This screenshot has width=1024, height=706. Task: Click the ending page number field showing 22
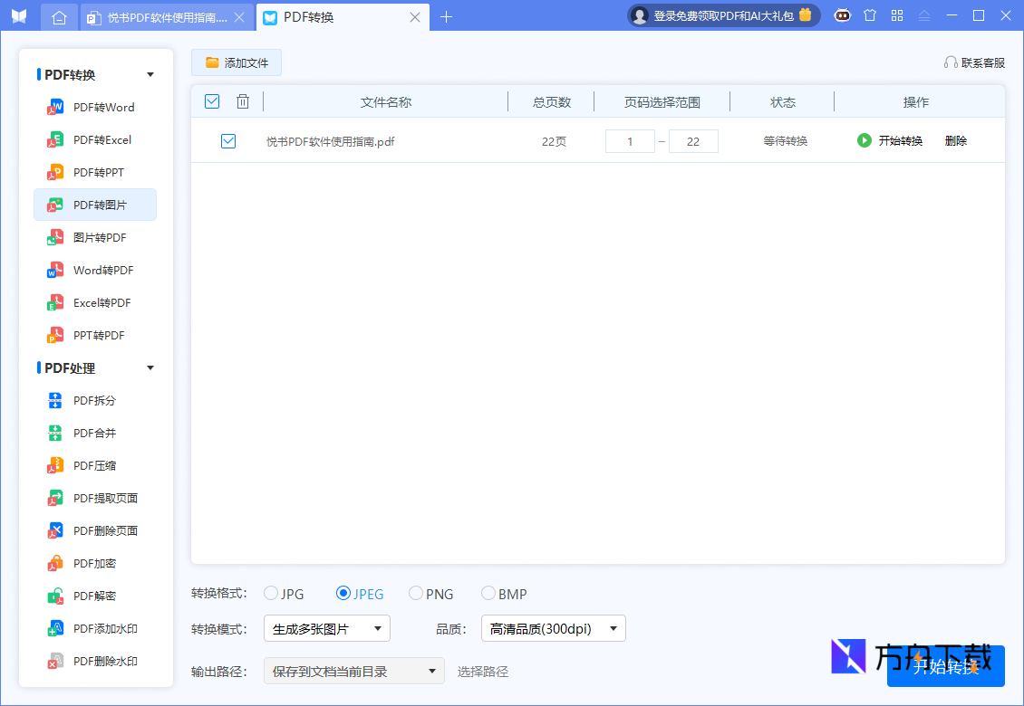[693, 140]
